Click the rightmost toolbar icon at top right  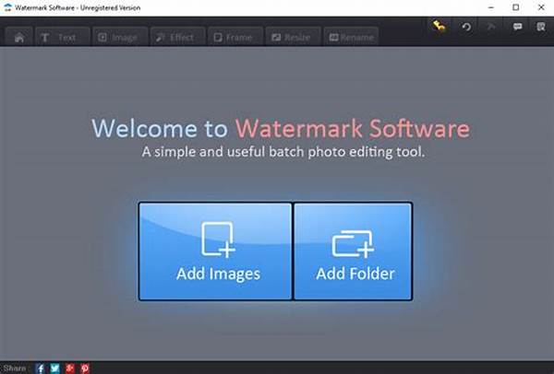coord(540,28)
